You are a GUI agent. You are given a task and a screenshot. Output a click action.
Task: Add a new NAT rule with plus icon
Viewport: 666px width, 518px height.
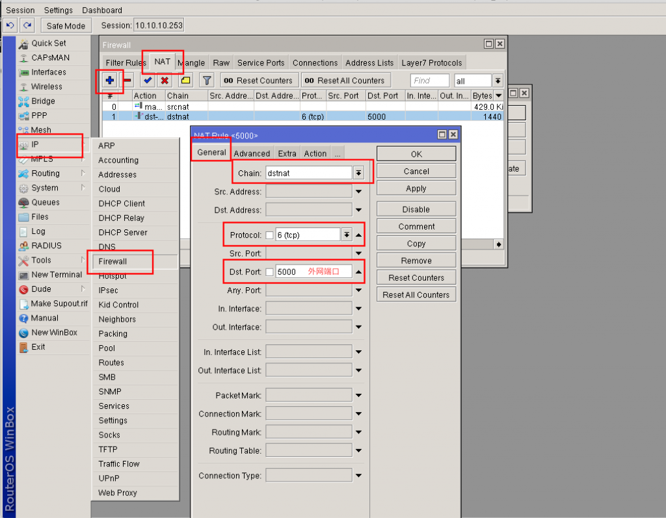pyautogui.click(x=109, y=80)
